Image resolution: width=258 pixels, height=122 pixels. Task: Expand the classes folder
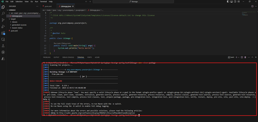pos(14,22)
